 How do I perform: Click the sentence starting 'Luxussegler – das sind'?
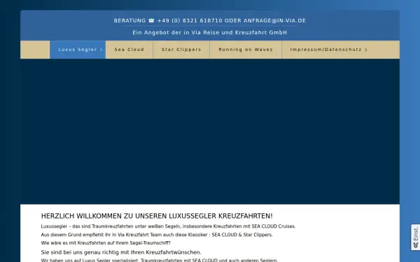click(168, 226)
